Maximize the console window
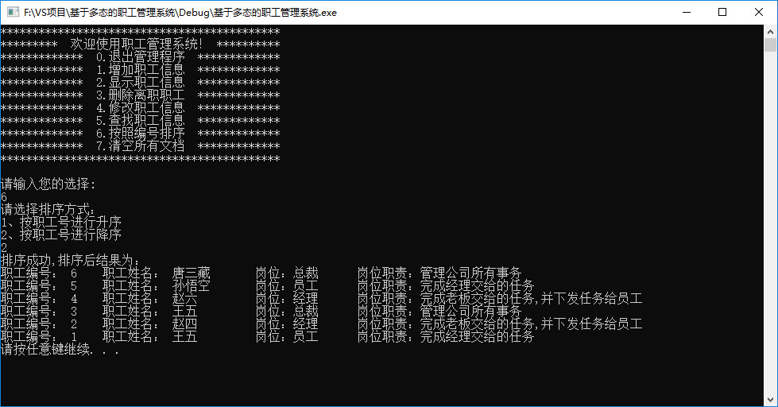Image resolution: width=778 pixels, height=407 pixels. [x=722, y=12]
